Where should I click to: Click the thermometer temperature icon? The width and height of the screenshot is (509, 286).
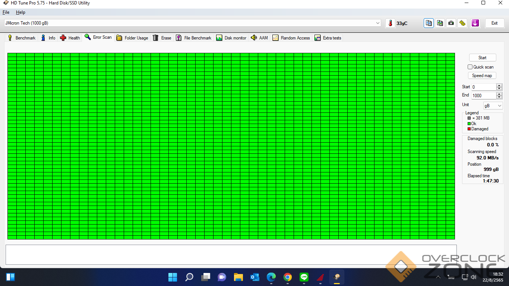point(390,23)
